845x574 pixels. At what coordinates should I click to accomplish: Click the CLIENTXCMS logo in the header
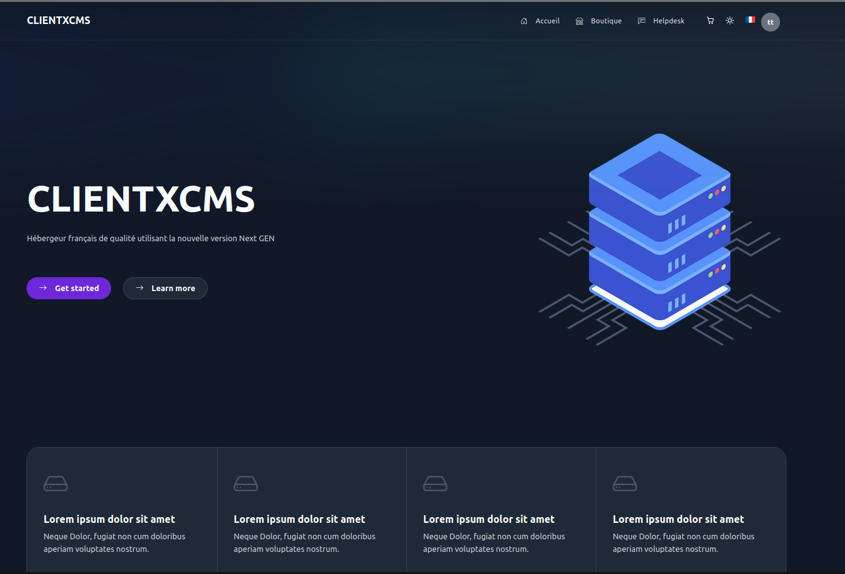click(x=59, y=21)
